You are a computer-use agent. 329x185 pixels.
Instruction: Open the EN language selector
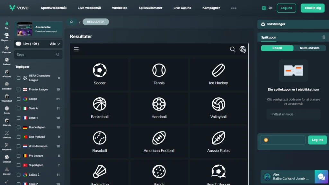(267, 8)
